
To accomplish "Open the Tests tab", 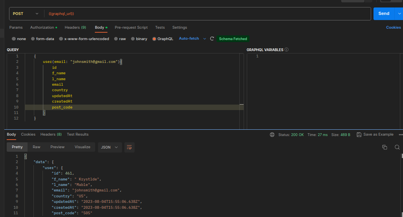I will pos(160,28).
